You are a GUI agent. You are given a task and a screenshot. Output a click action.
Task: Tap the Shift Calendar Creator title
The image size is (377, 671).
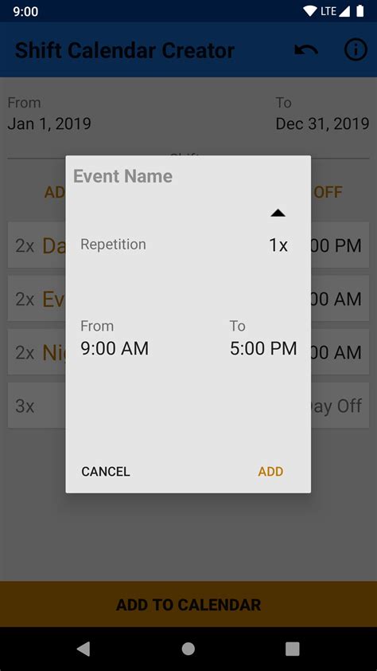(x=125, y=50)
